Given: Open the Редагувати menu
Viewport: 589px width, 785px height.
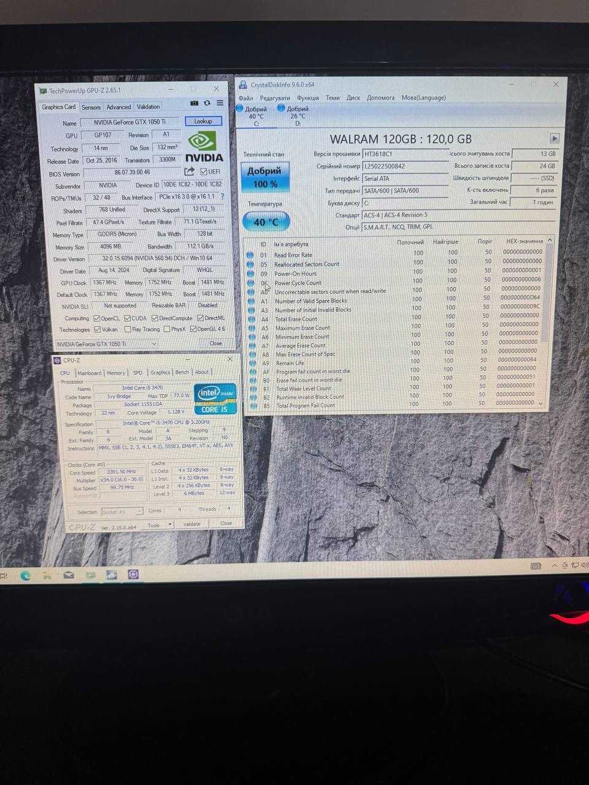Looking at the screenshot, I should 275,98.
